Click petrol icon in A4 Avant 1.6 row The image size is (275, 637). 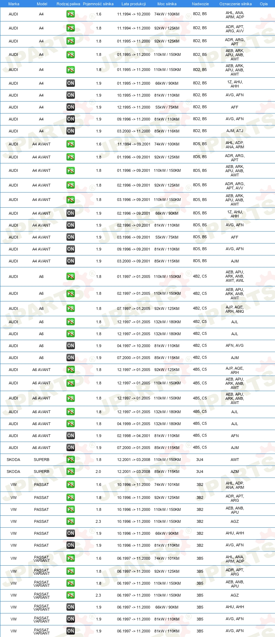point(71,144)
